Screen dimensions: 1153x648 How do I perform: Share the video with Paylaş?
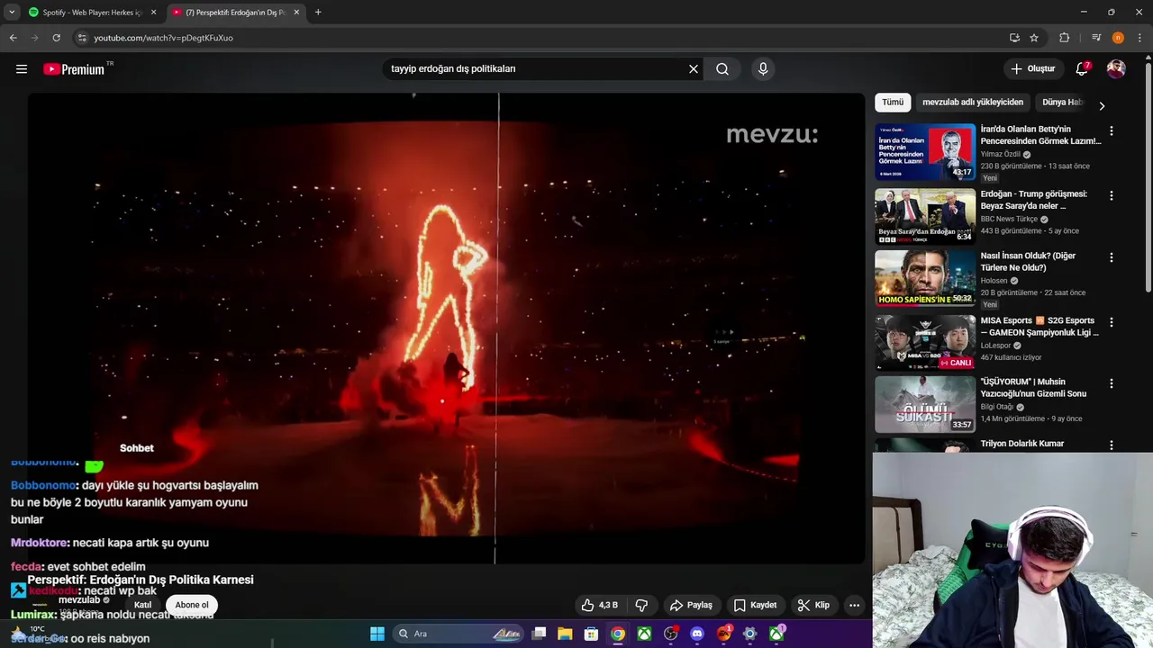pyautogui.click(x=691, y=605)
